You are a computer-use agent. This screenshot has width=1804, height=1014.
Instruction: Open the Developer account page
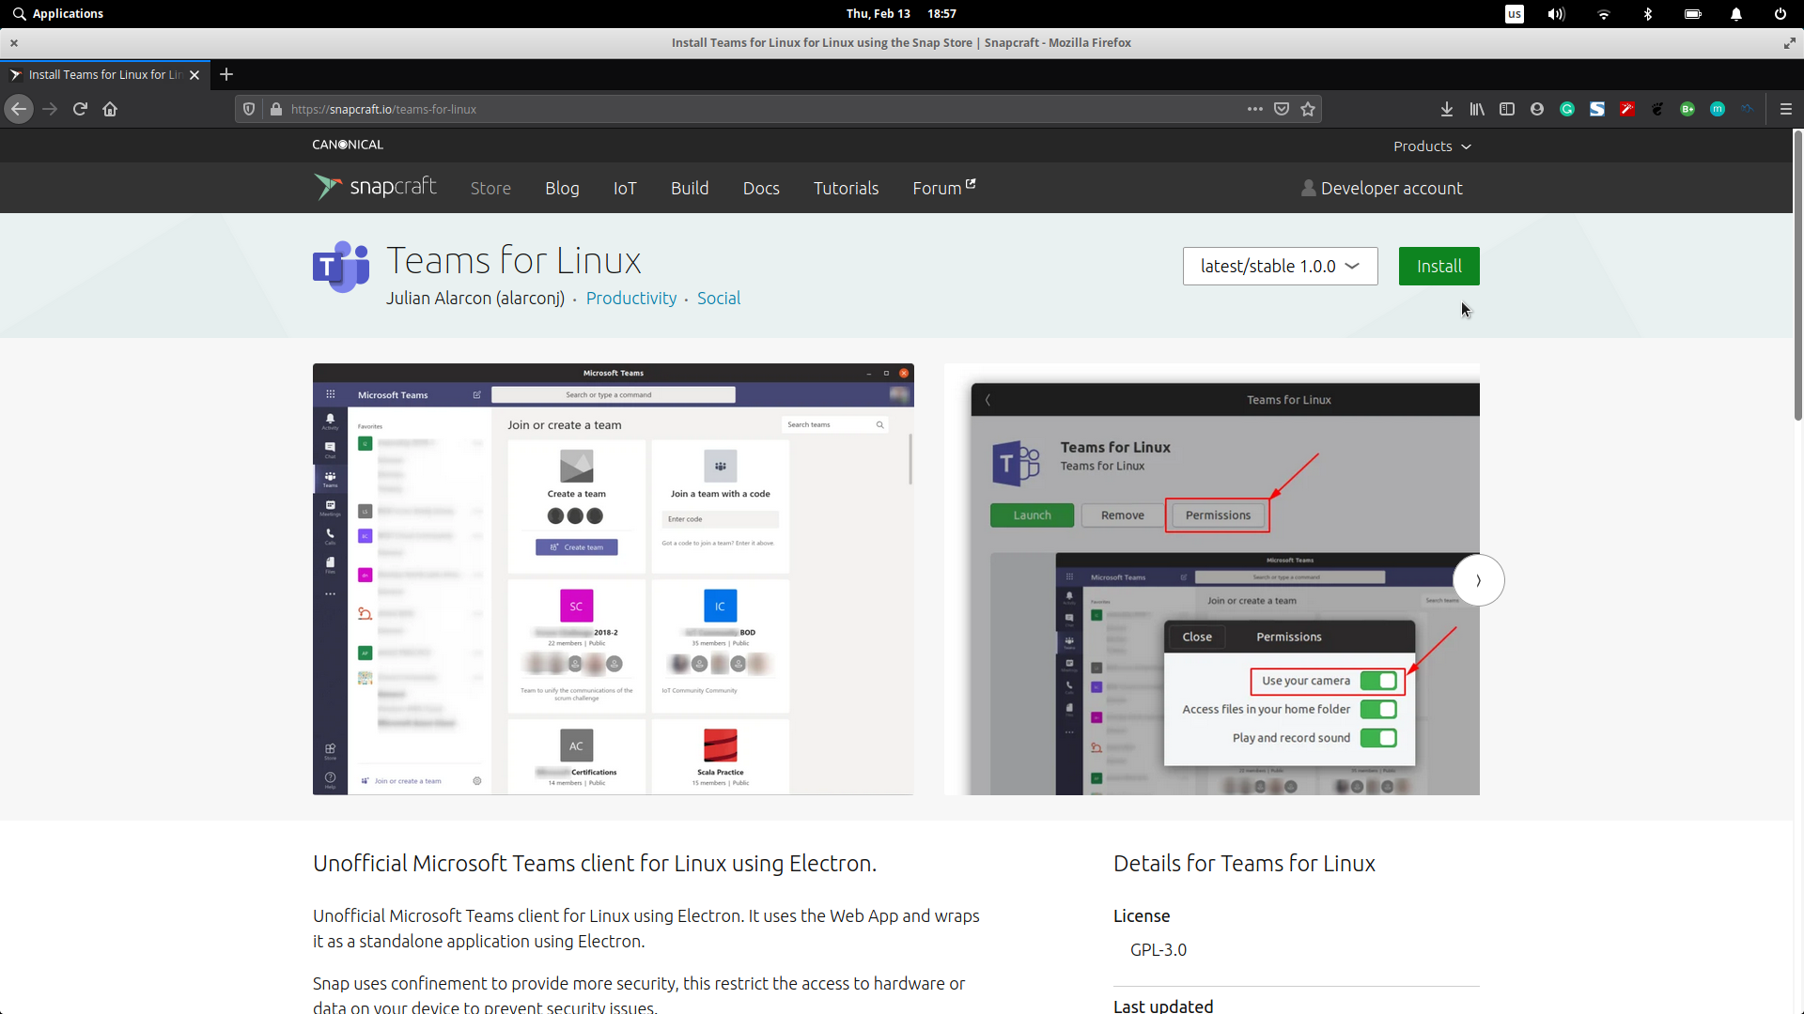(1382, 188)
